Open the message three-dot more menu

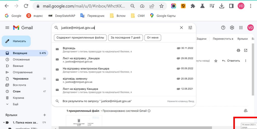pyautogui.click(x=245, y=61)
